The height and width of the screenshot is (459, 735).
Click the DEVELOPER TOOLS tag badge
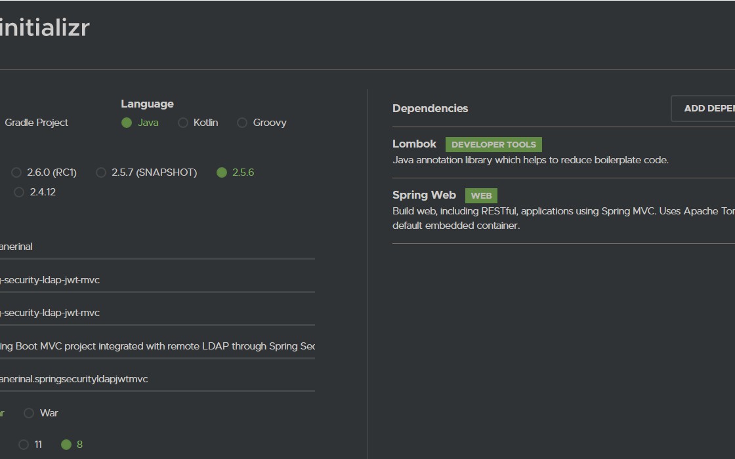pos(493,144)
